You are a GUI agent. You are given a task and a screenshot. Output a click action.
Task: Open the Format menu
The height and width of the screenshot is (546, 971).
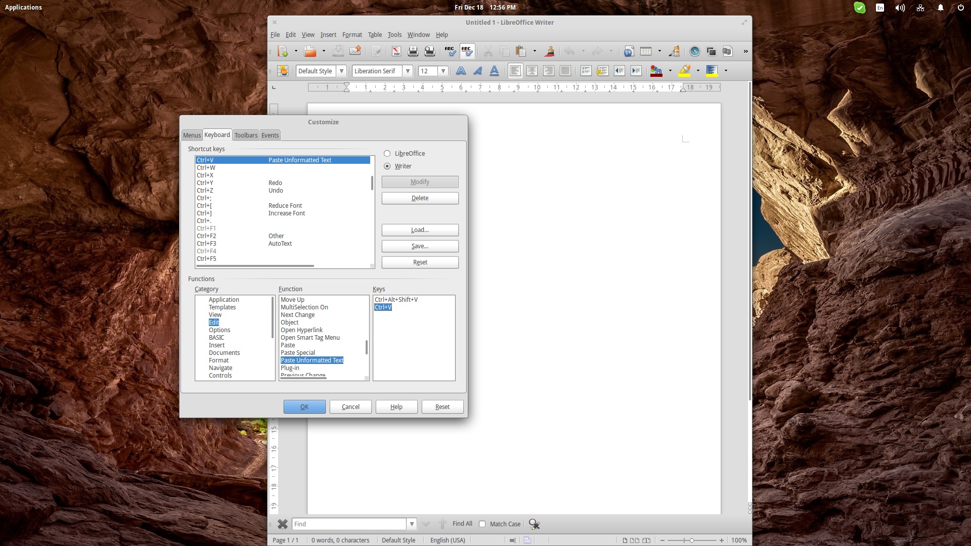pos(352,35)
